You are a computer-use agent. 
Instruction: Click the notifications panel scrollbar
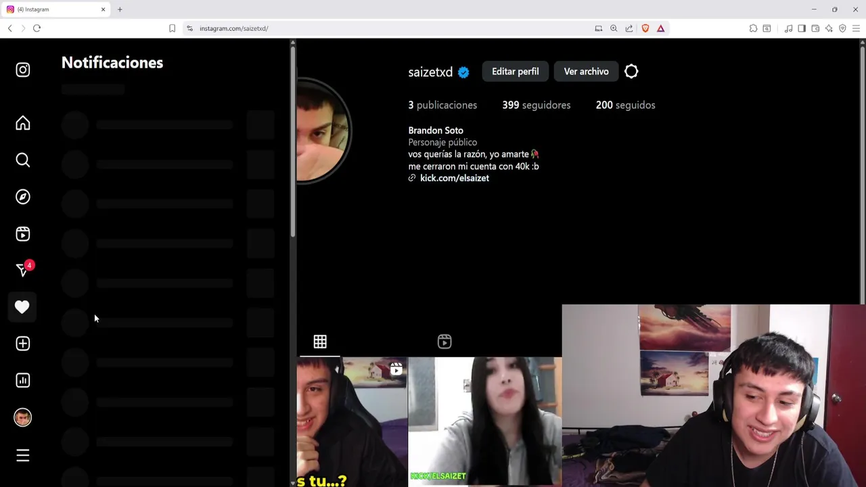(x=293, y=142)
